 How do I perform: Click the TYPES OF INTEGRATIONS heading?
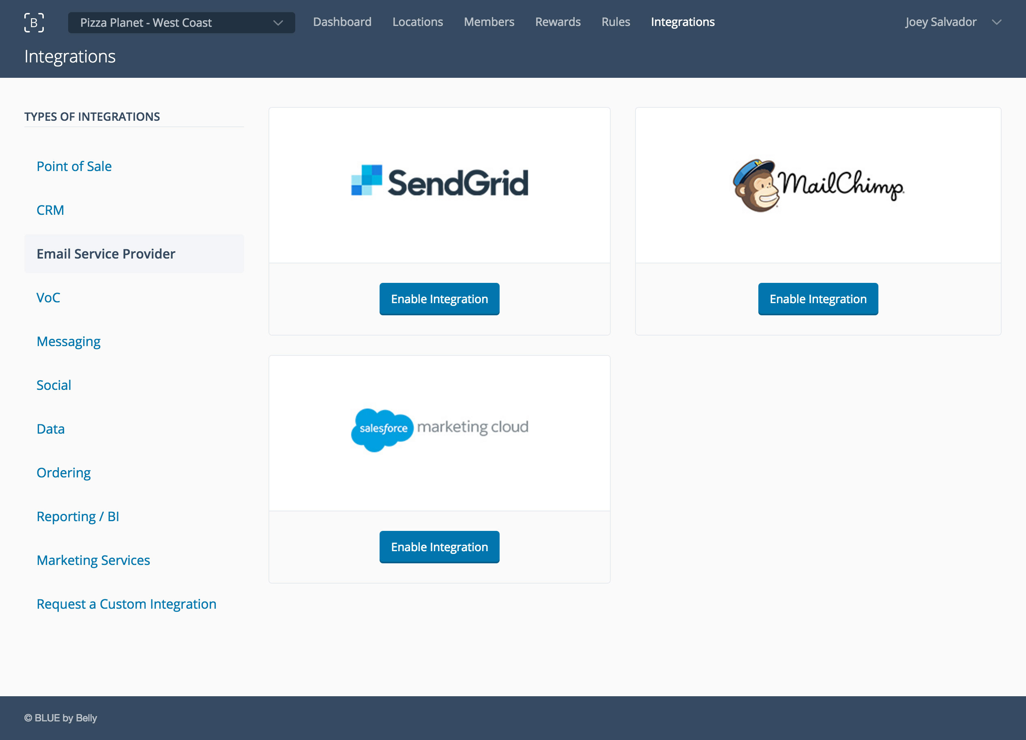(92, 117)
